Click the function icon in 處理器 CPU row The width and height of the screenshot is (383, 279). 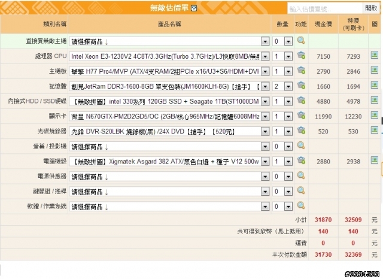click(301, 56)
